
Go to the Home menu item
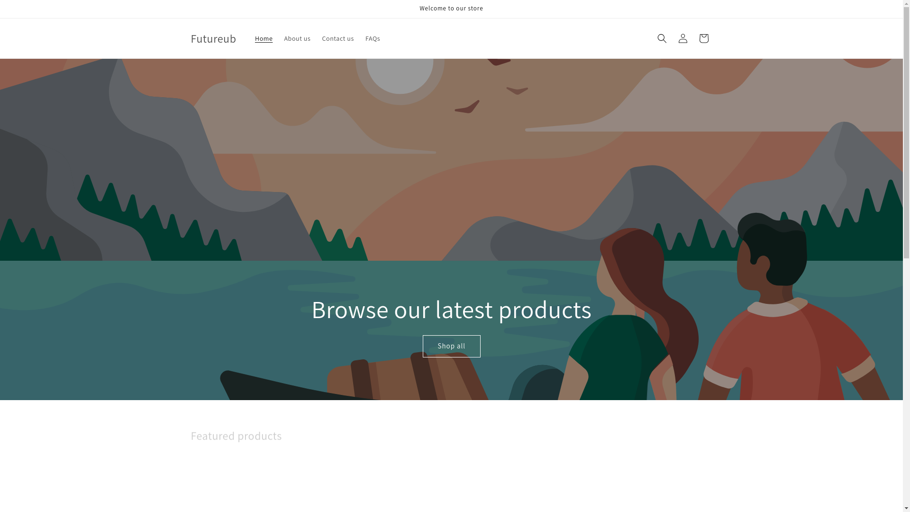coord(264,38)
